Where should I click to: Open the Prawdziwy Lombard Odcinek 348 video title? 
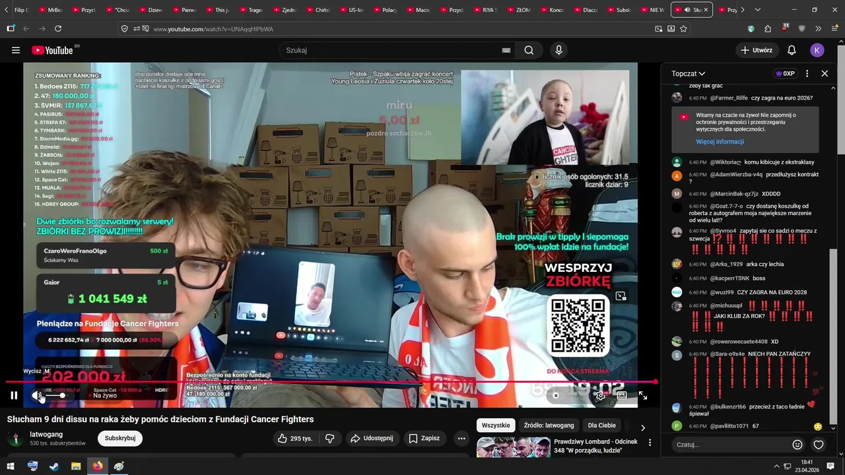(x=595, y=446)
